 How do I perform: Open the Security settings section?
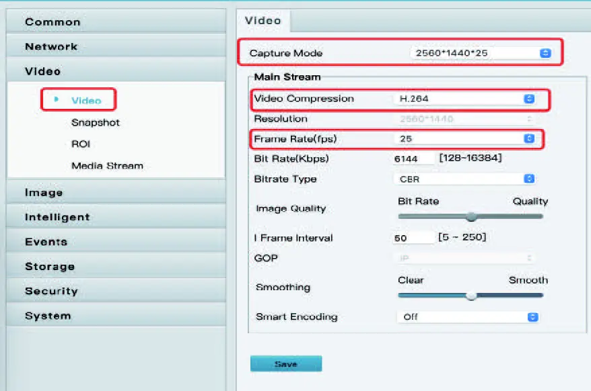pos(116,290)
